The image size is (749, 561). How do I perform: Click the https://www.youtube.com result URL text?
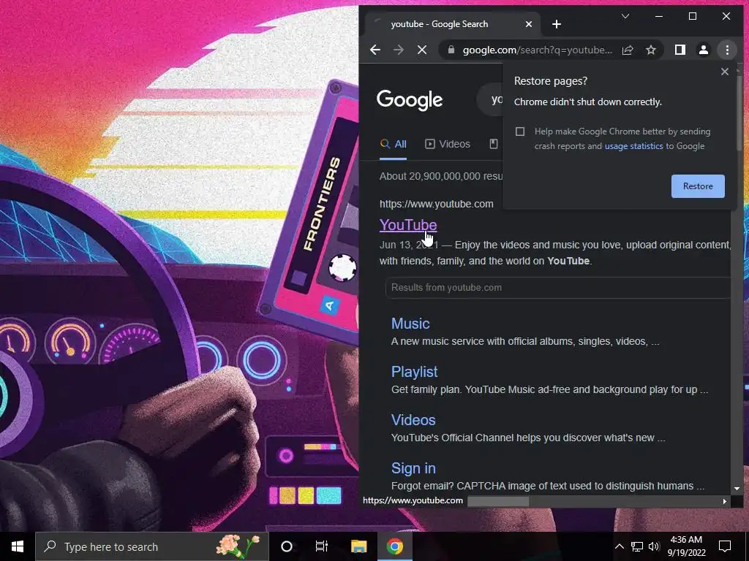pyautogui.click(x=436, y=204)
